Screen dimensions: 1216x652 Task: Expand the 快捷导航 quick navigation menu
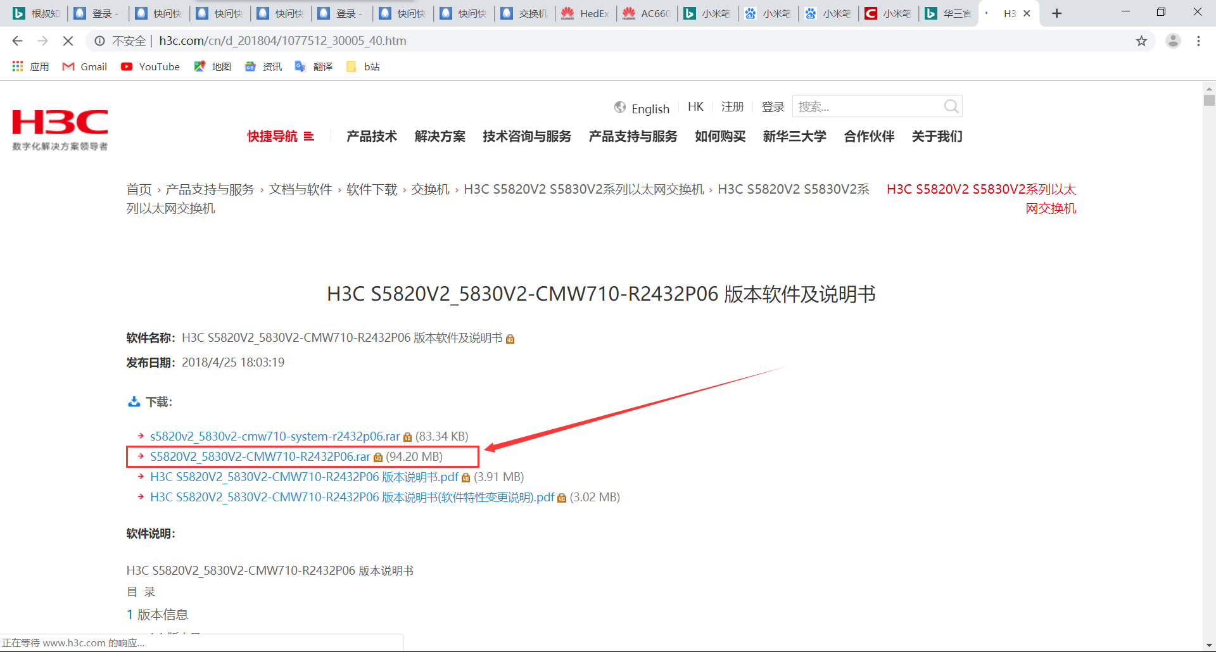(281, 136)
